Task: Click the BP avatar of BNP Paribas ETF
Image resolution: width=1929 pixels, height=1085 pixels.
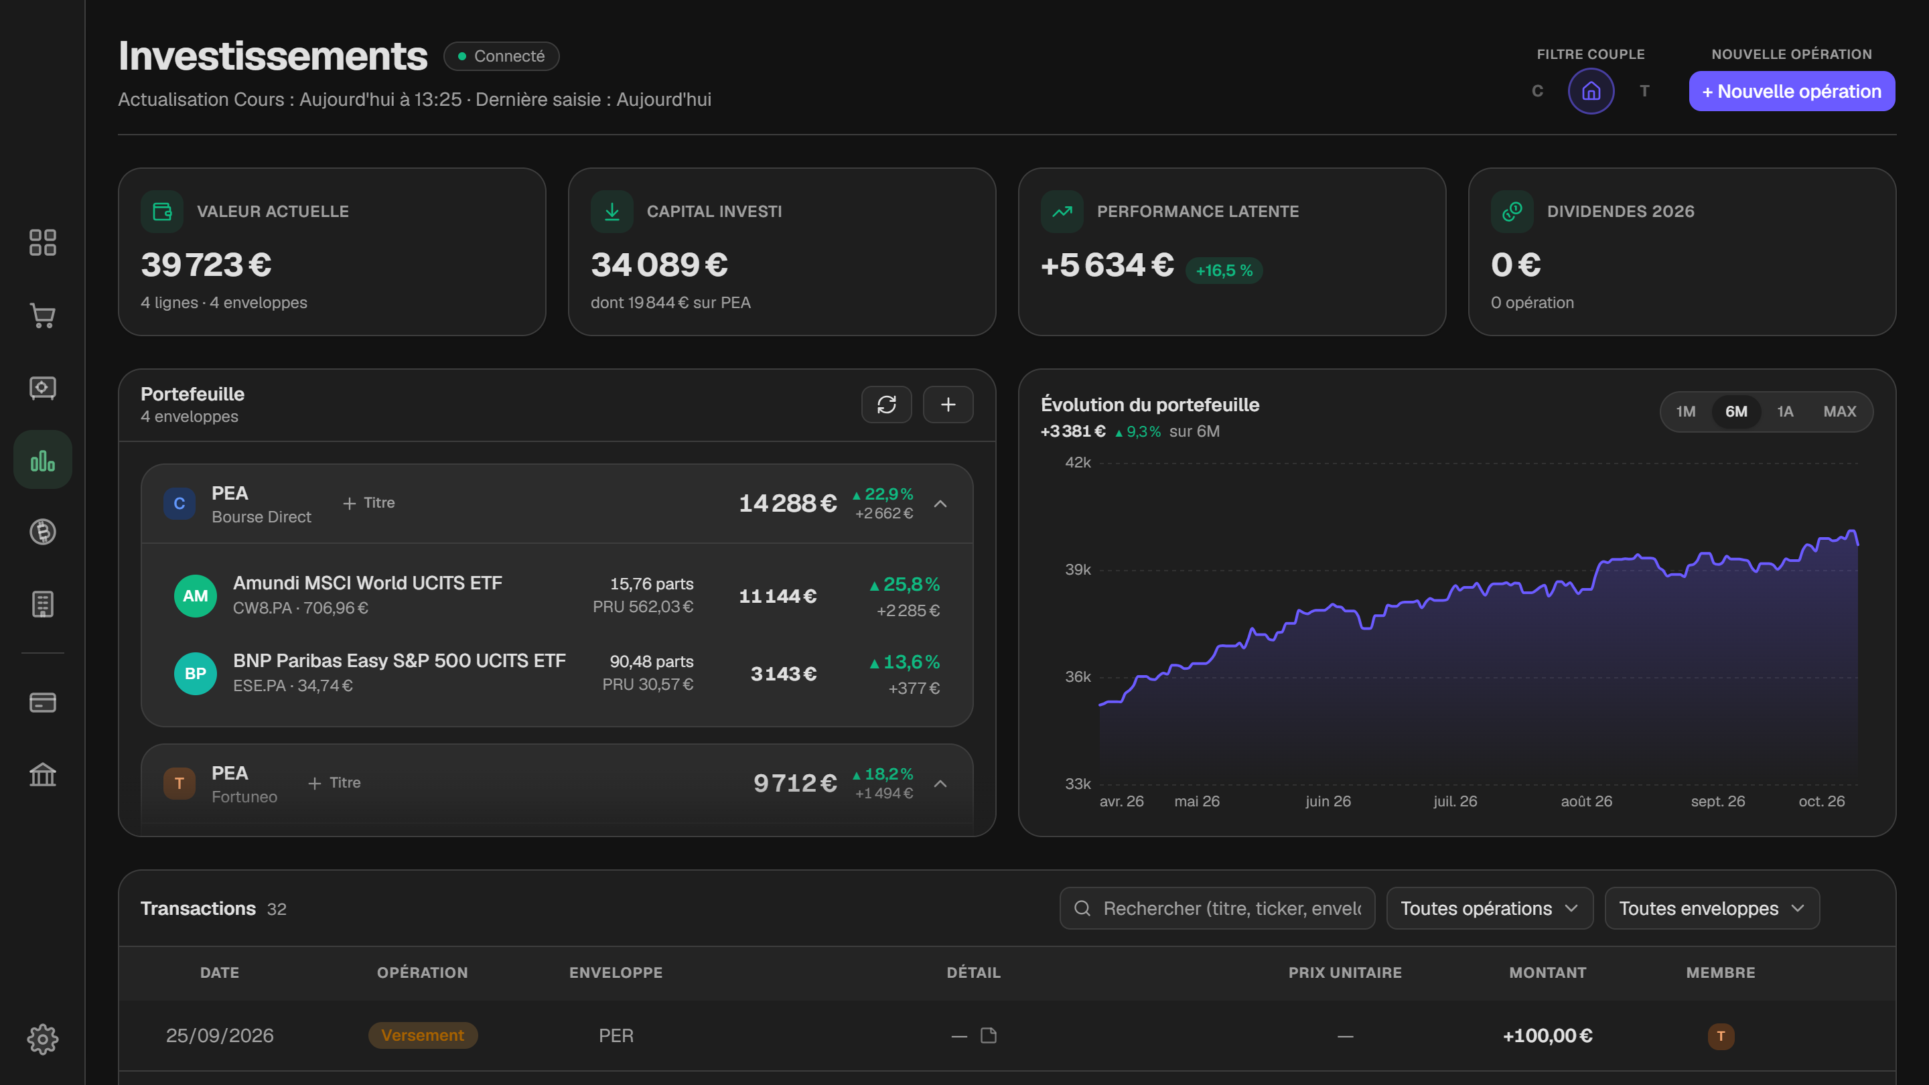Action: click(x=196, y=674)
